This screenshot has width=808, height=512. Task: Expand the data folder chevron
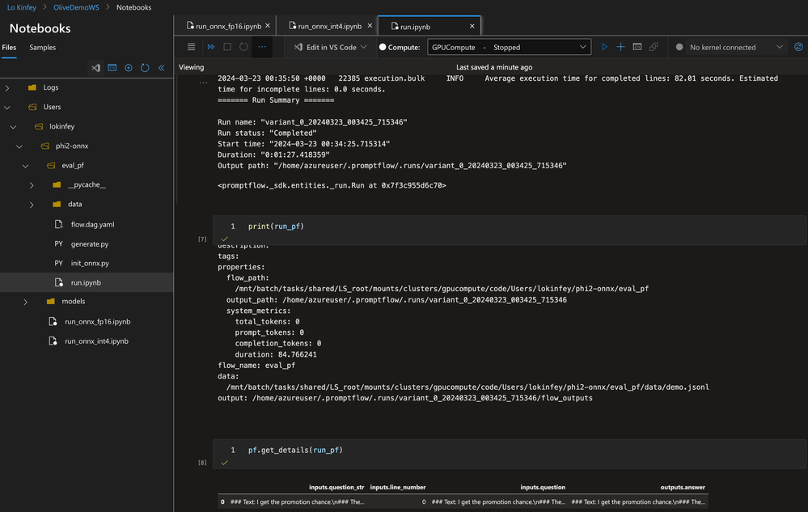pos(32,205)
